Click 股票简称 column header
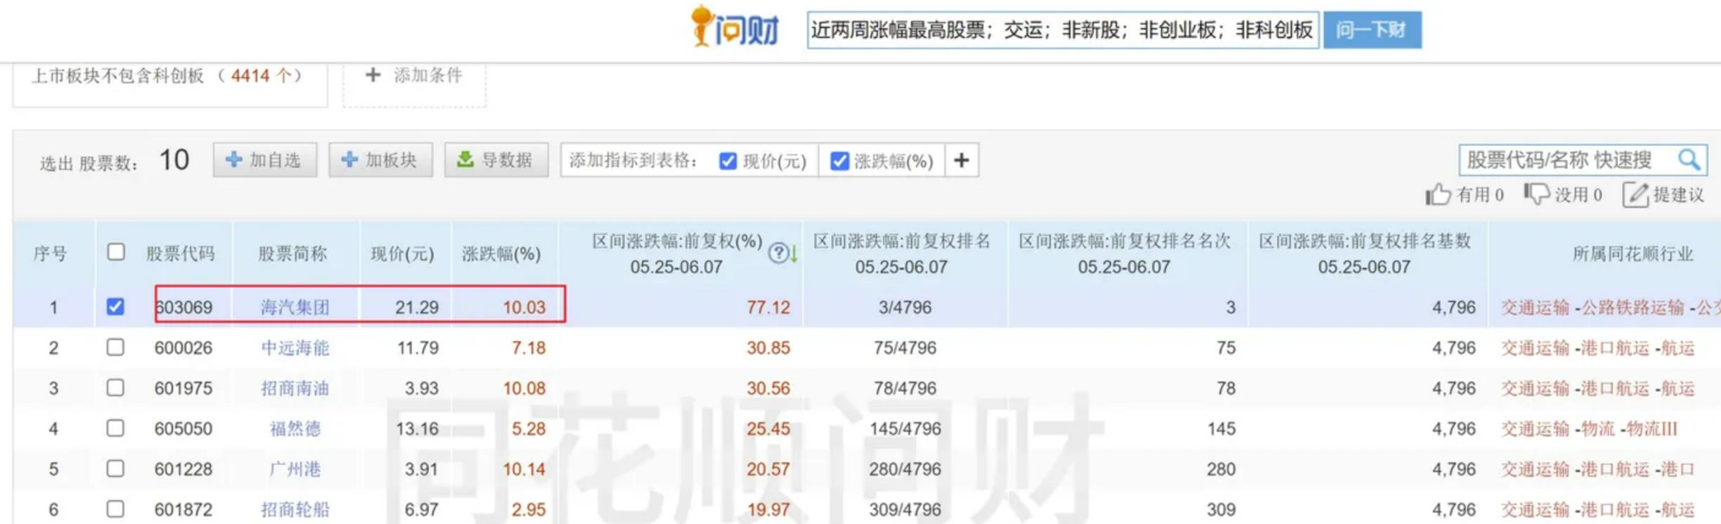This screenshot has width=1721, height=524. pos(292,254)
